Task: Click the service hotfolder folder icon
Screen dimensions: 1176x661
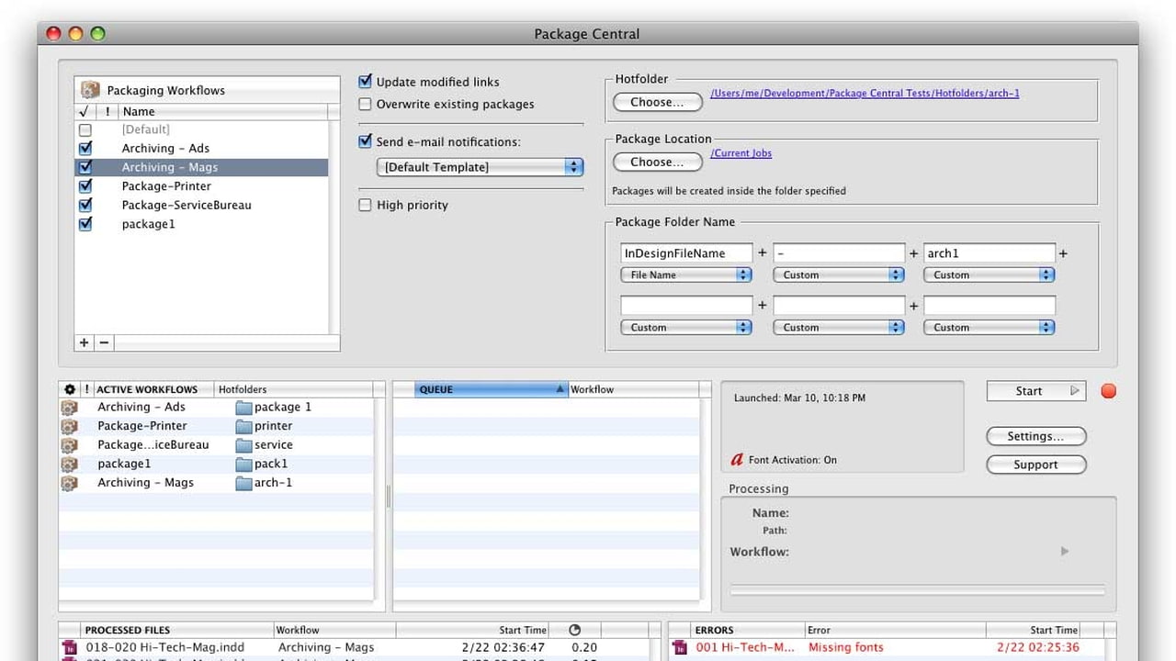Action: [243, 445]
